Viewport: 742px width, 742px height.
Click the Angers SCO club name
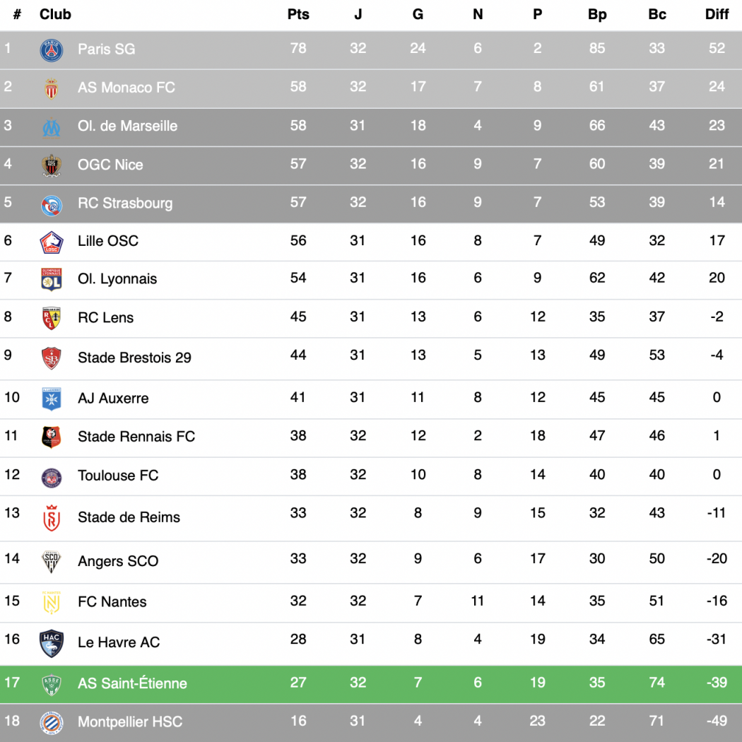pos(118,561)
